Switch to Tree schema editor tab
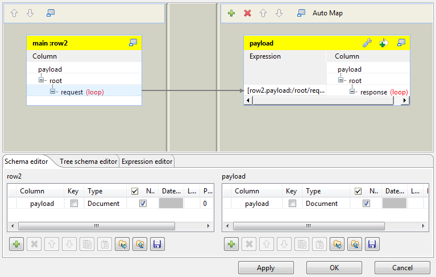The width and height of the screenshot is (436, 277). pyautogui.click(x=89, y=162)
